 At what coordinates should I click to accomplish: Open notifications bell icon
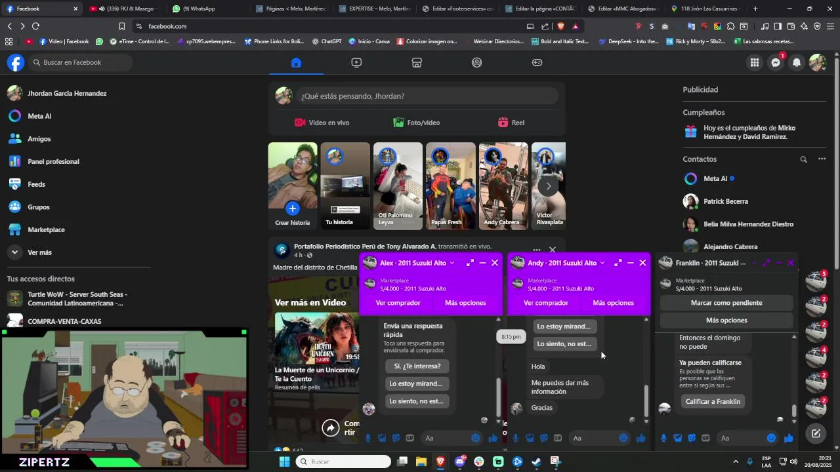(797, 62)
